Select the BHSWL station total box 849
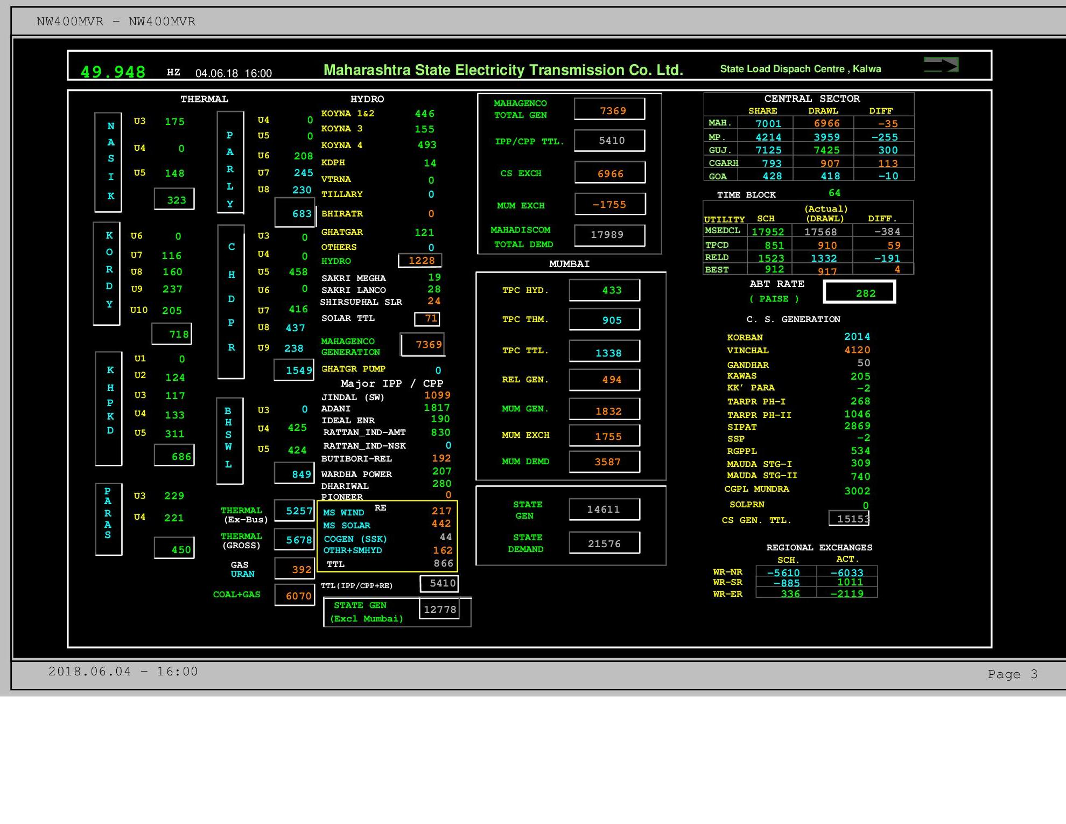1066x824 pixels. (294, 473)
